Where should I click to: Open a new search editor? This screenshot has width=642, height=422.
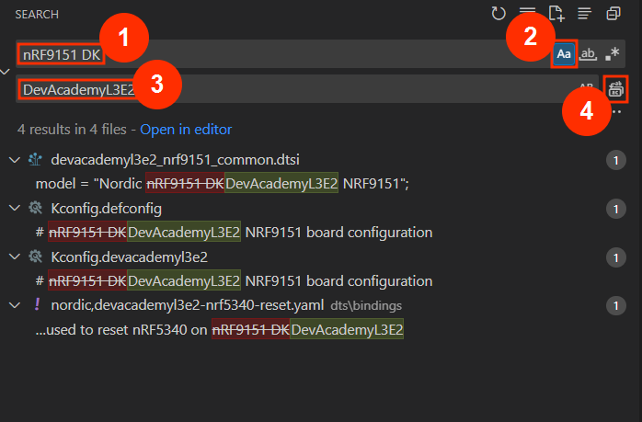click(556, 14)
